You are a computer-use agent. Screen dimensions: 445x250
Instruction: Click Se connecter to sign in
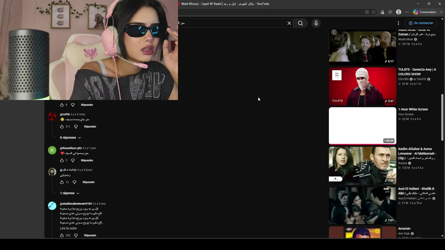[421, 23]
